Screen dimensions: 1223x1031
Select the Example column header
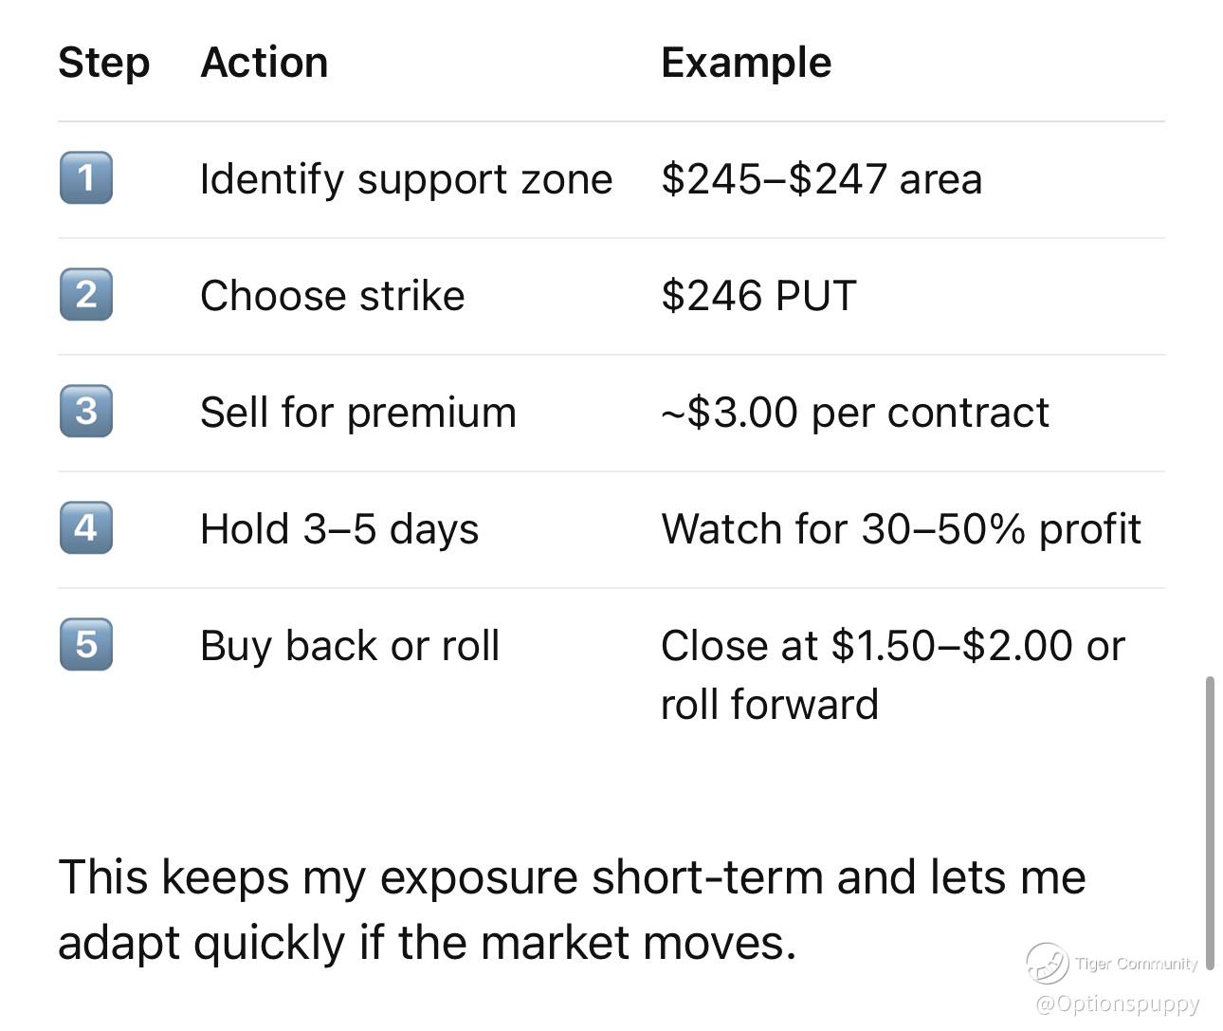point(746,64)
